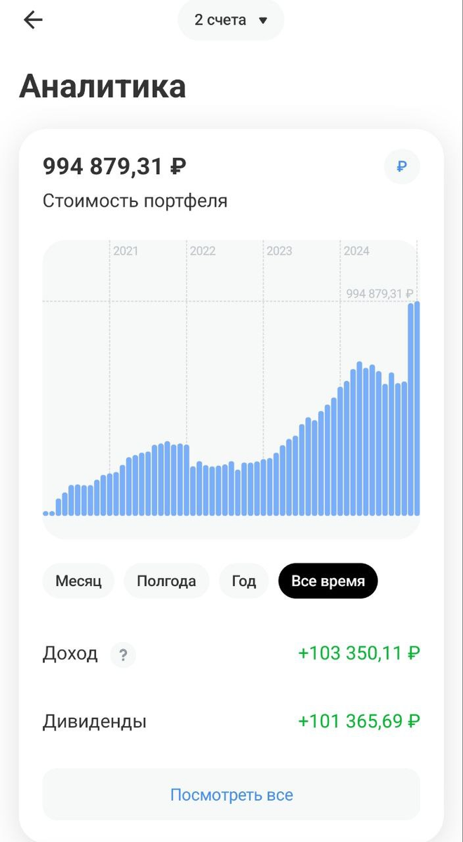
Task: Click the Дивиденды row value
Action: (358, 720)
